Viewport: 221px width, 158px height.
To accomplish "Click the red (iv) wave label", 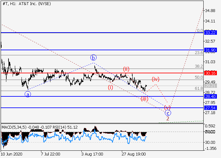I will coord(156,79).
